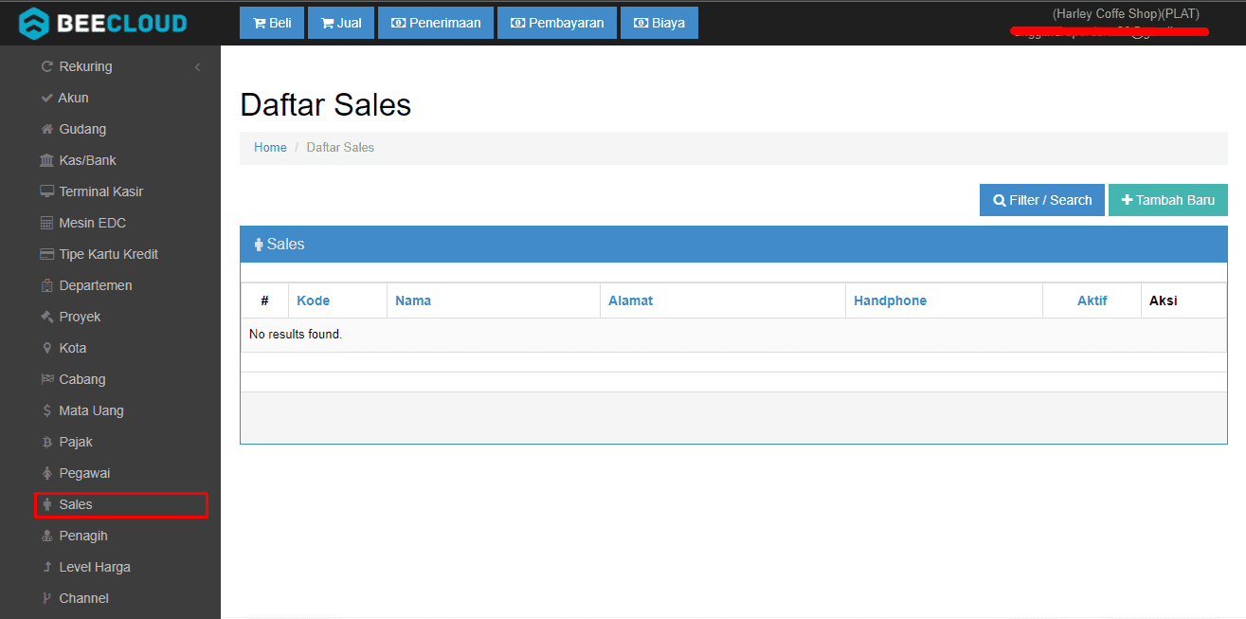Sort table by Nama column
Screen dimensions: 1246x619
(x=413, y=300)
